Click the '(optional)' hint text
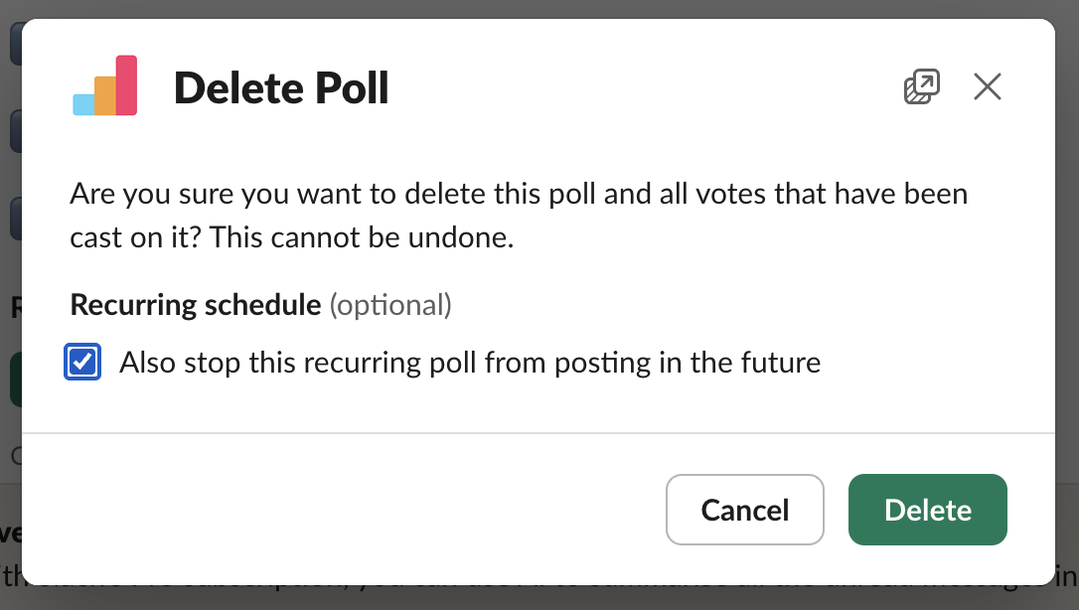The height and width of the screenshot is (610, 1079). click(x=390, y=305)
